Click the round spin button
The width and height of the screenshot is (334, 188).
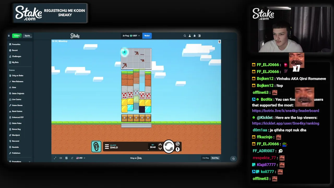(169, 146)
